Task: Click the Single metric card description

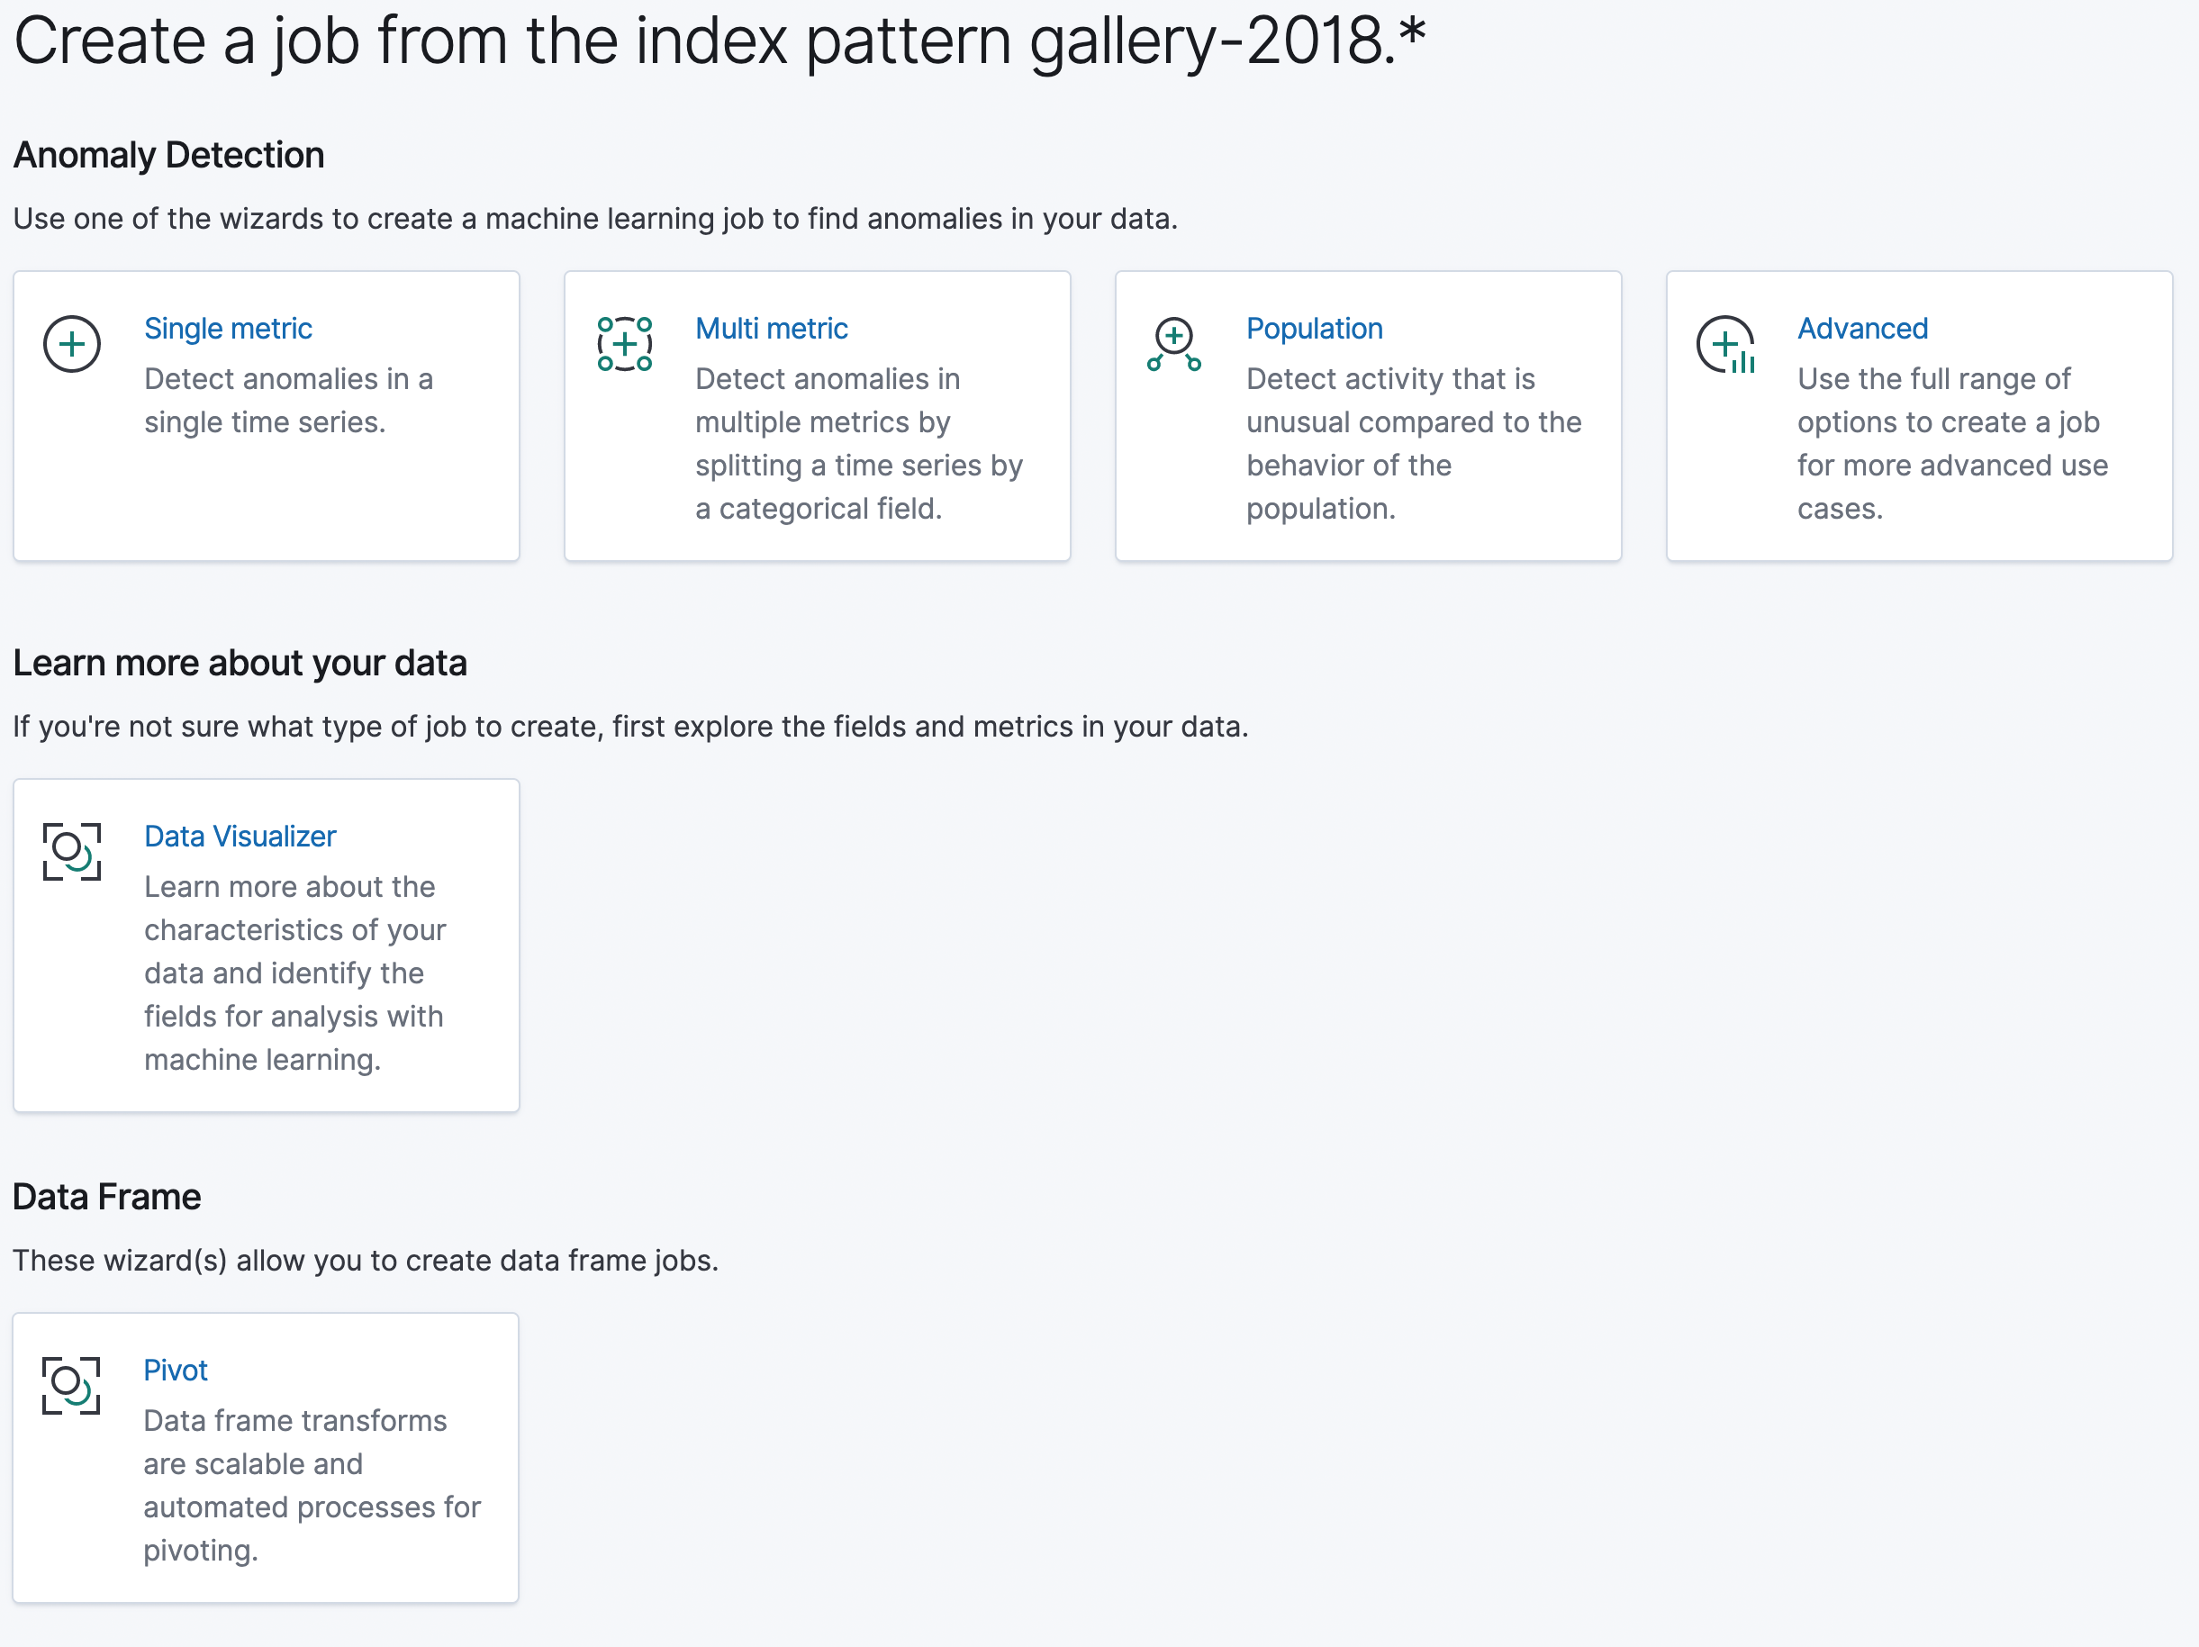Action: tap(288, 401)
